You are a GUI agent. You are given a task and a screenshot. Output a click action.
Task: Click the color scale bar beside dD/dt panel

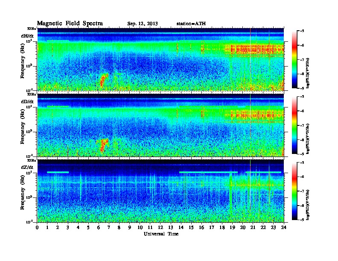(x=294, y=125)
